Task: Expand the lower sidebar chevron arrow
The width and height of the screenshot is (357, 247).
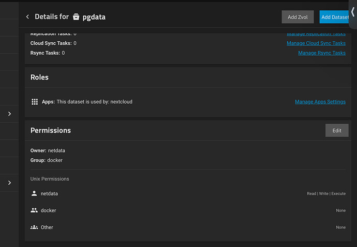Action: [9, 183]
